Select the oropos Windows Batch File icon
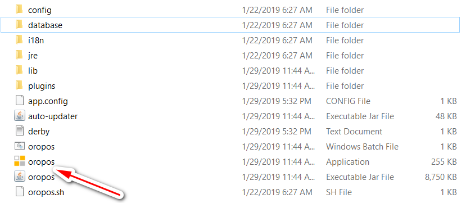 click(19, 146)
